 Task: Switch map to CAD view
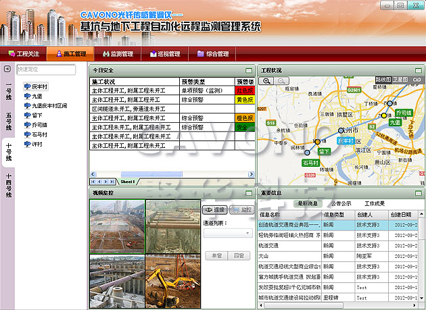pos(417,80)
